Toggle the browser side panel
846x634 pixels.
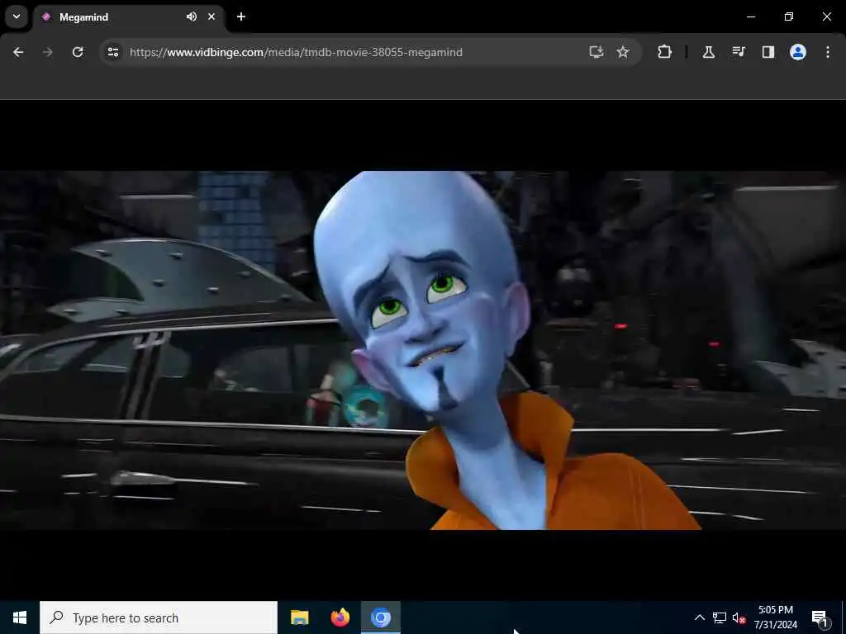[x=768, y=52]
